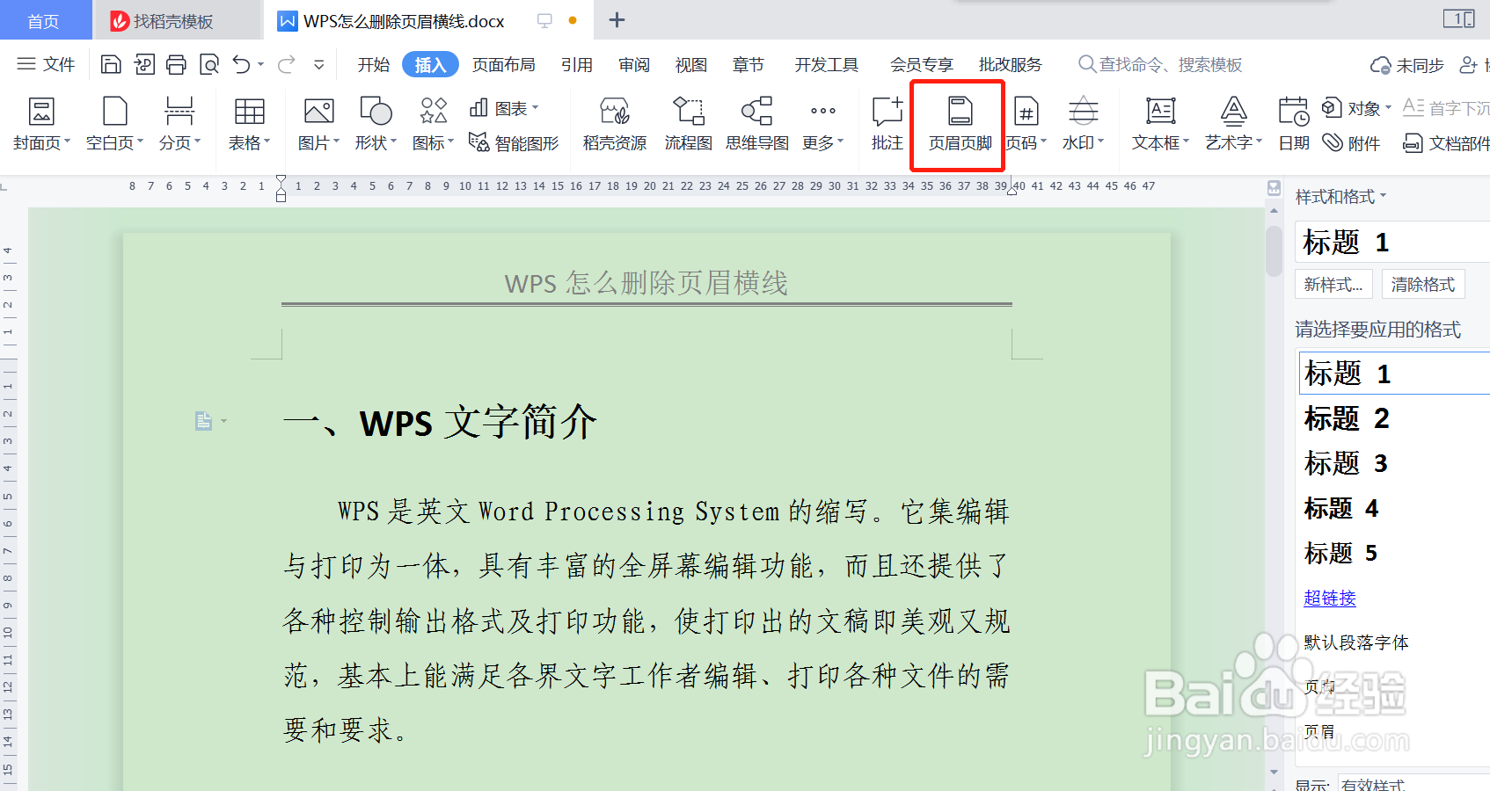Open the 批改服务 tab

(x=1010, y=64)
